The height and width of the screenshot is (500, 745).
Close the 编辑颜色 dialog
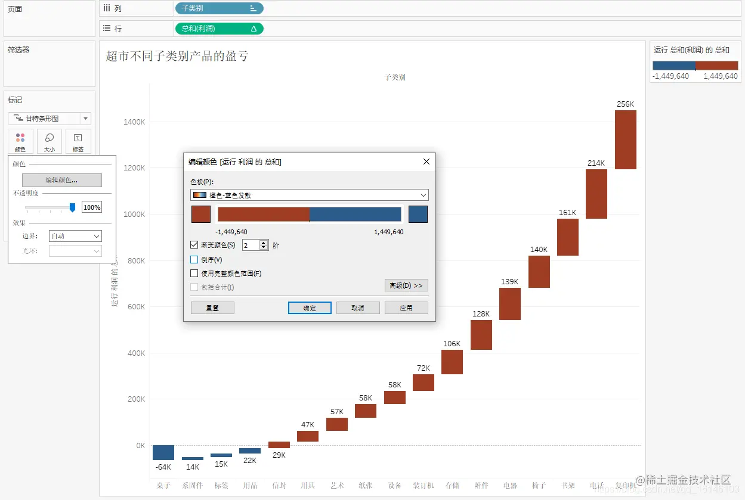(x=426, y=162)
